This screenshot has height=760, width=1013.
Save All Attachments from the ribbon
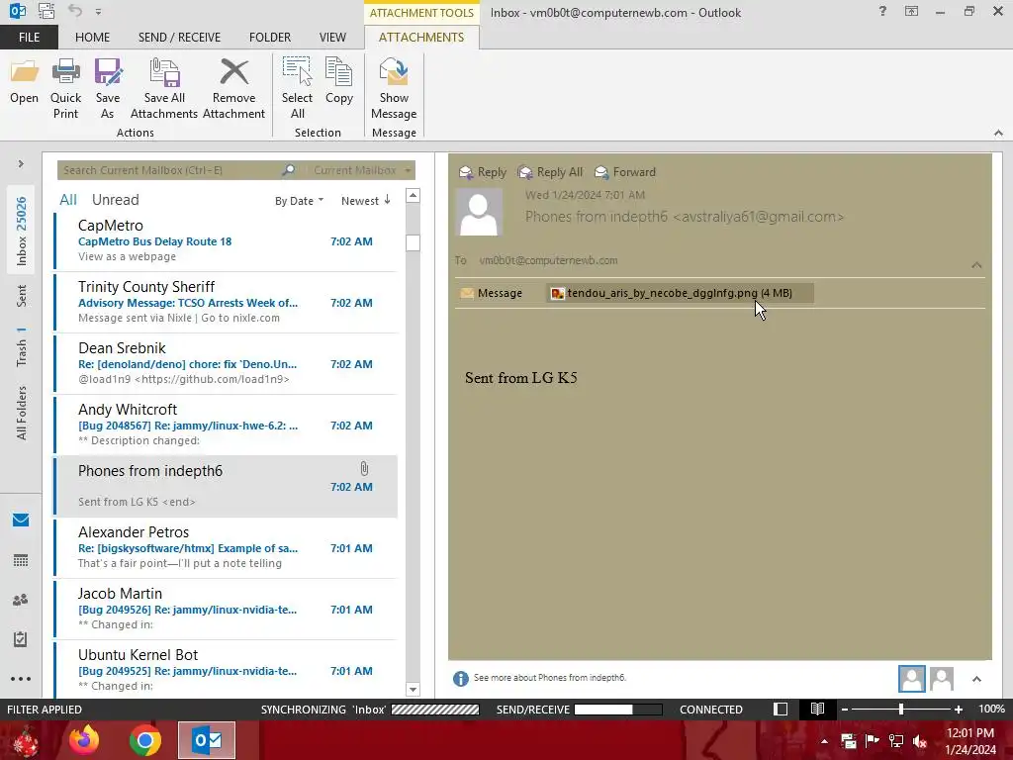tap(164, 88)
